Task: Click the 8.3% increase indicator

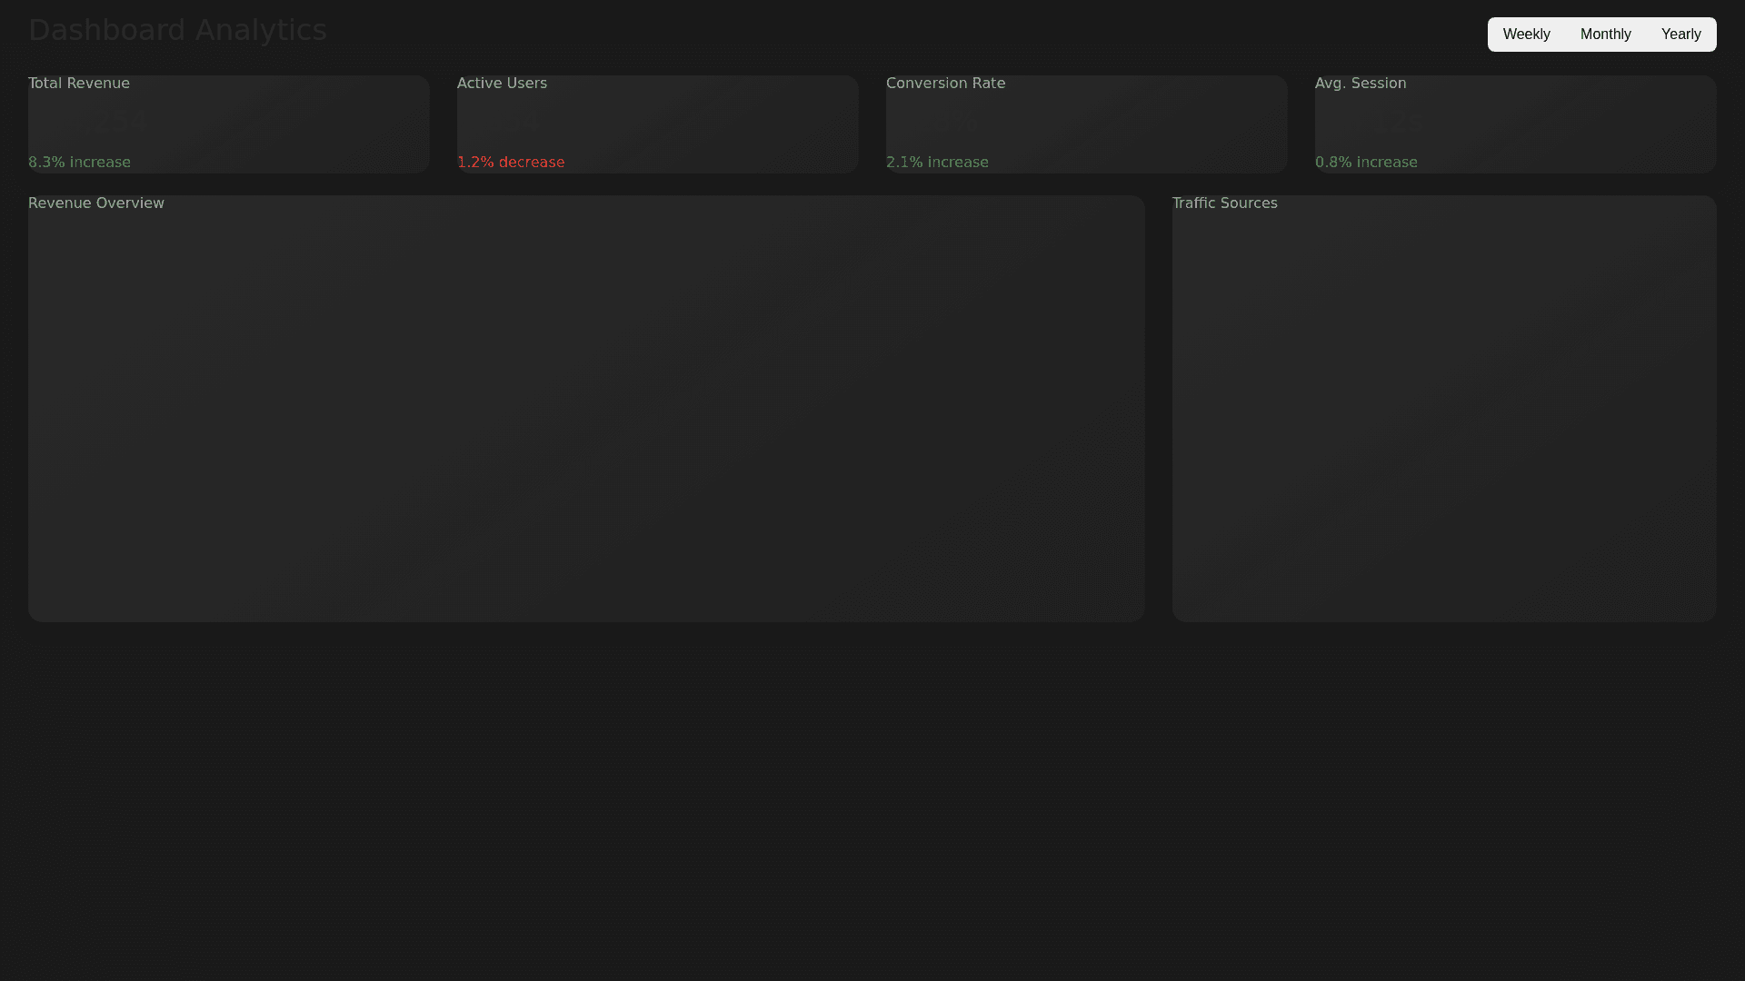Action: point(79,163)
